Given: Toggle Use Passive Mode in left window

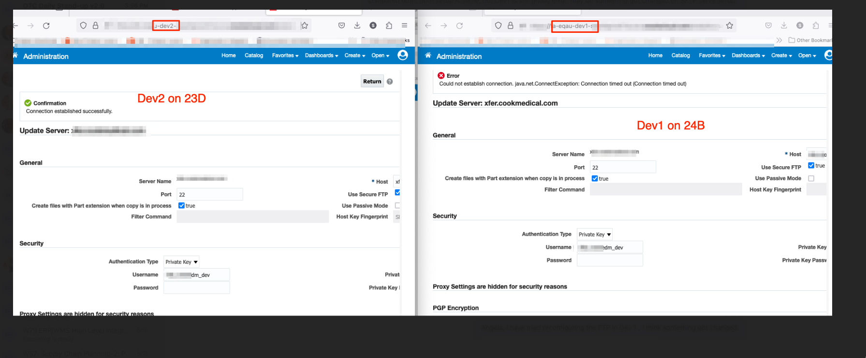Looking at the screenshot, I should click(x=397, y=205).
